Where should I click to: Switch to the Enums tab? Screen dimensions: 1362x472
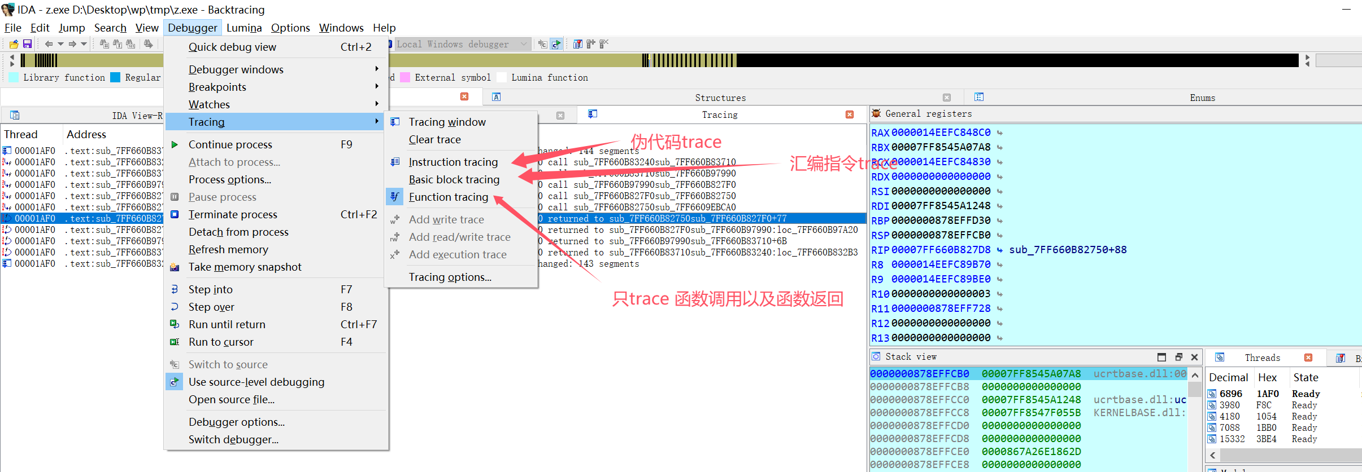tap(1202, 98)
